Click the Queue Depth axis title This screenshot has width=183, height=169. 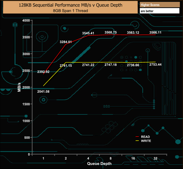pyautogui.click(x=99, y=164)
